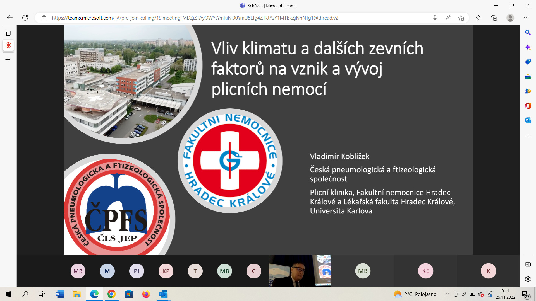This screenshot has height=301, width=536.
Task: Select participant avatar T
Action: coord(195,271)
